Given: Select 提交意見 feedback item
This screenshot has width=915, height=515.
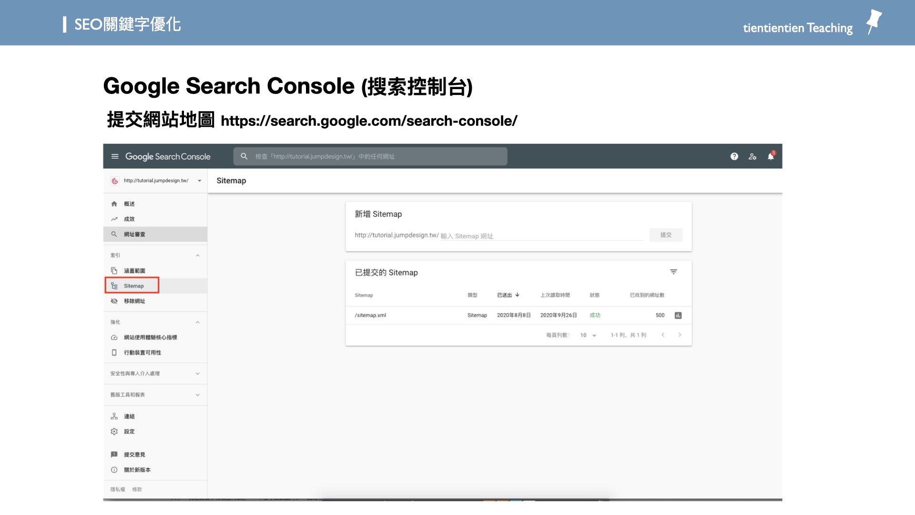Looking at the screenshot, I should pos(134,454).
